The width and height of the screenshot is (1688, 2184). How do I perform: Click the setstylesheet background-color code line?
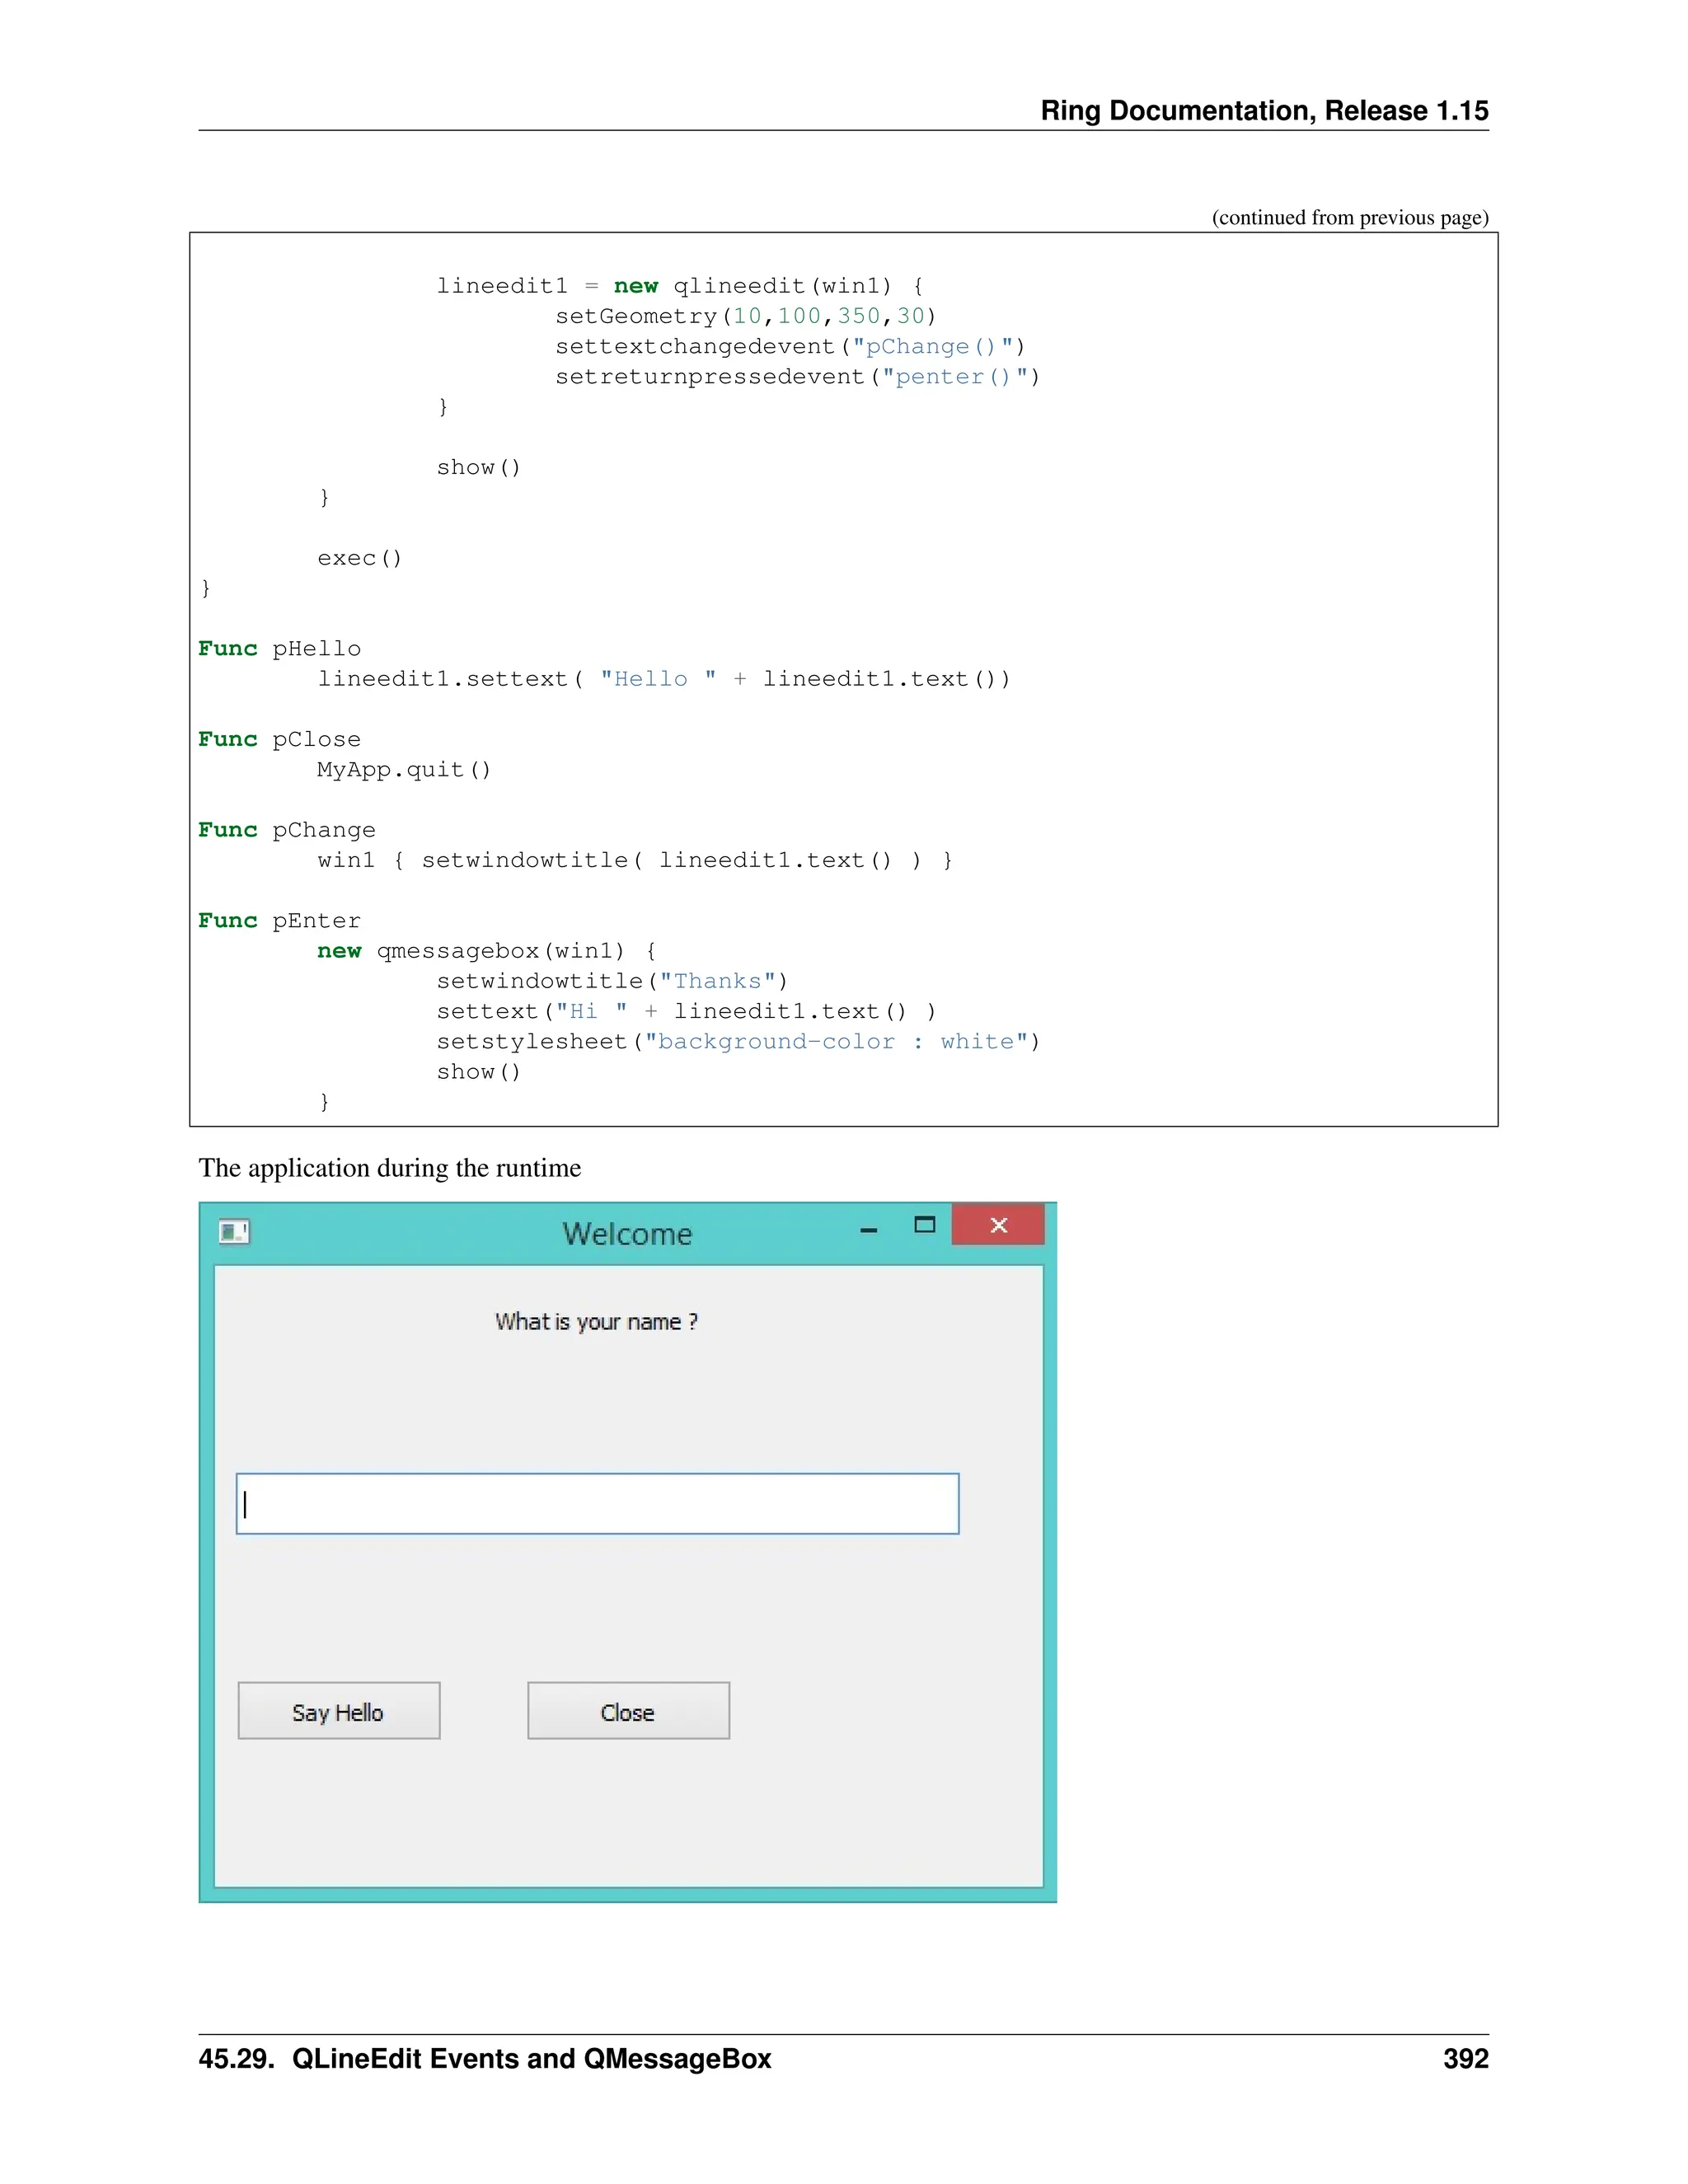(737, 1041)
